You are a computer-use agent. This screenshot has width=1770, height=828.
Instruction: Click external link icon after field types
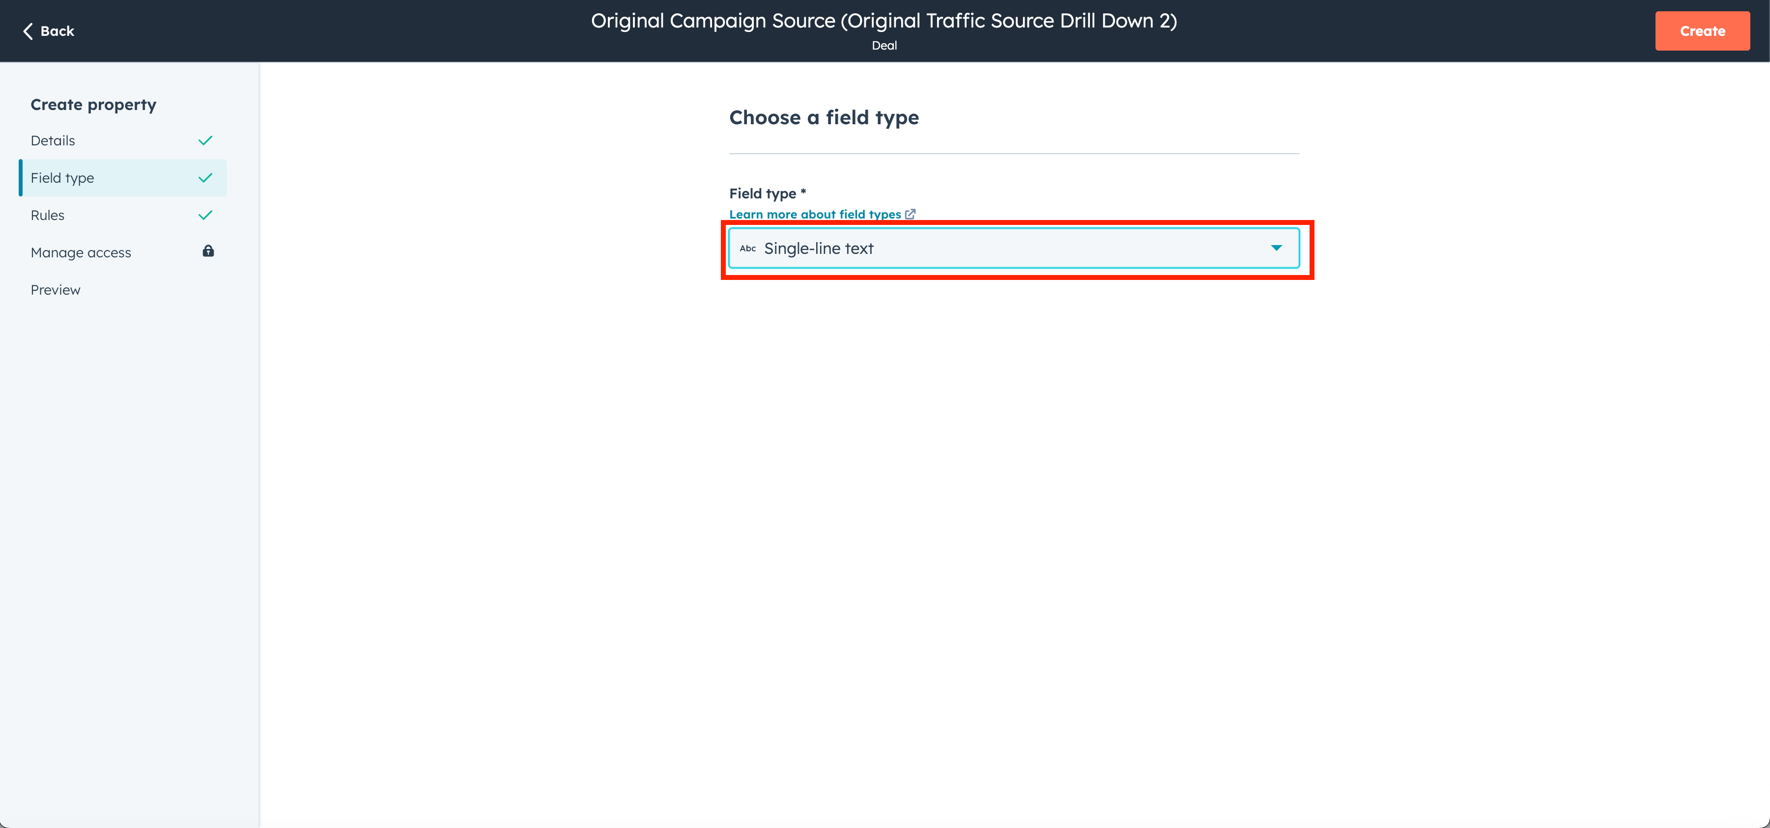910,214
